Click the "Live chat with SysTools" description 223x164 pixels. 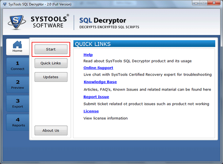[148, 75]
